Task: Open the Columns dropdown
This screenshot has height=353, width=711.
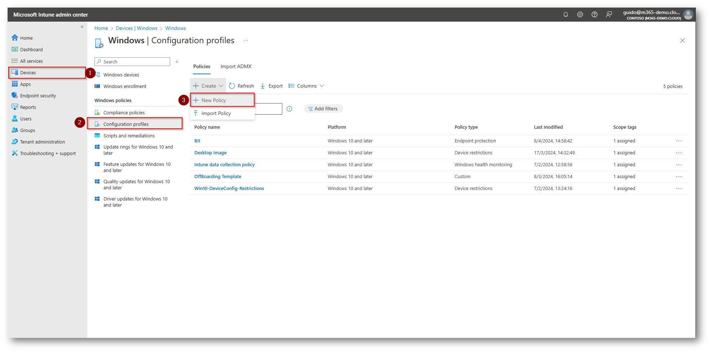Action: coord(306,86)
